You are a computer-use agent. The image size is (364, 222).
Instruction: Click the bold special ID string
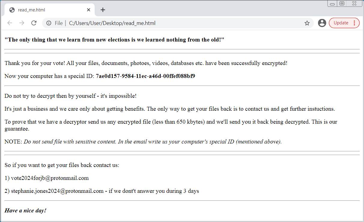pos(145,76)
